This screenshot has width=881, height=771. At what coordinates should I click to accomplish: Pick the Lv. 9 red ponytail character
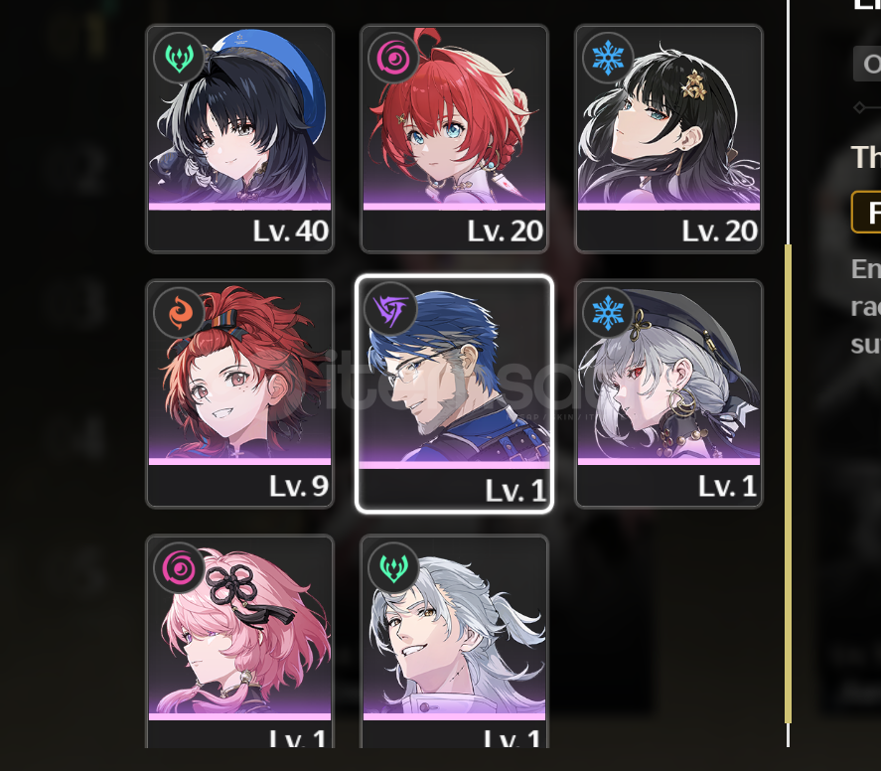(240, 393)
